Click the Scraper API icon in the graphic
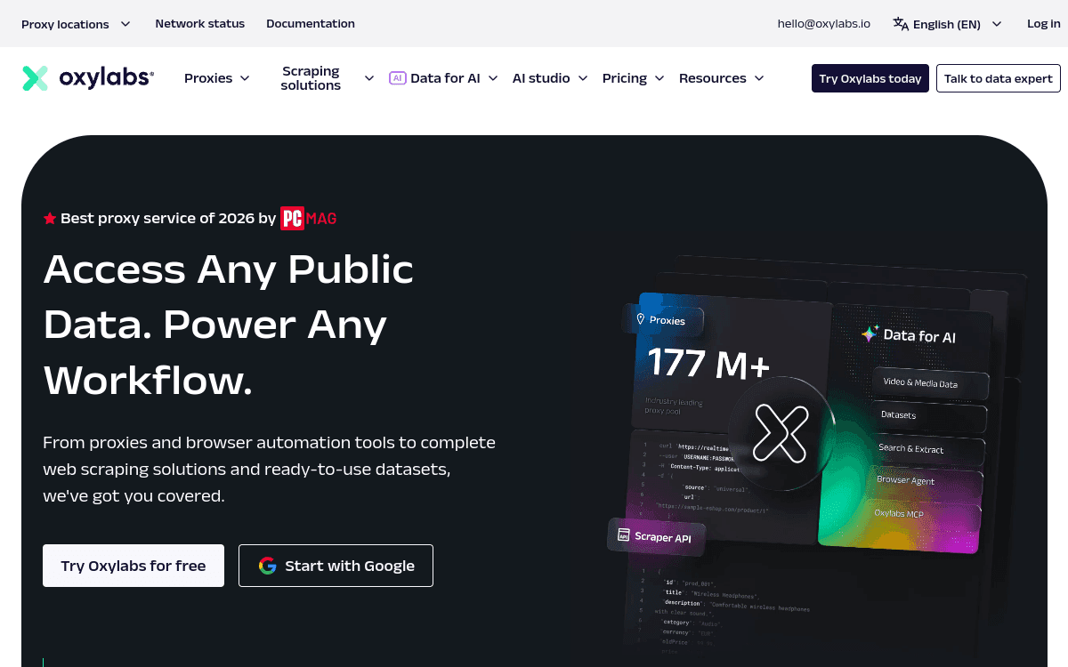This screenshot has height=667, width=1068. click(622, 536)
